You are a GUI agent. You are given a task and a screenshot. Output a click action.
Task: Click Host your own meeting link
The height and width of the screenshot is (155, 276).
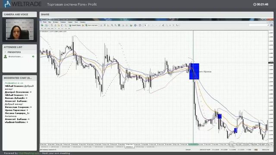pyautogui.click(x=56, y=153)
